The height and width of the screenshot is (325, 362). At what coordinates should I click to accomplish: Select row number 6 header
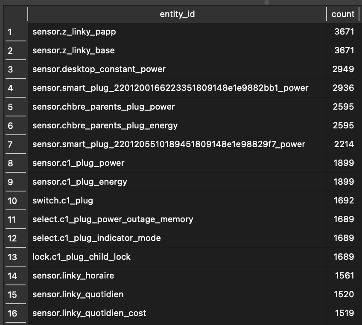coord(16,126)
